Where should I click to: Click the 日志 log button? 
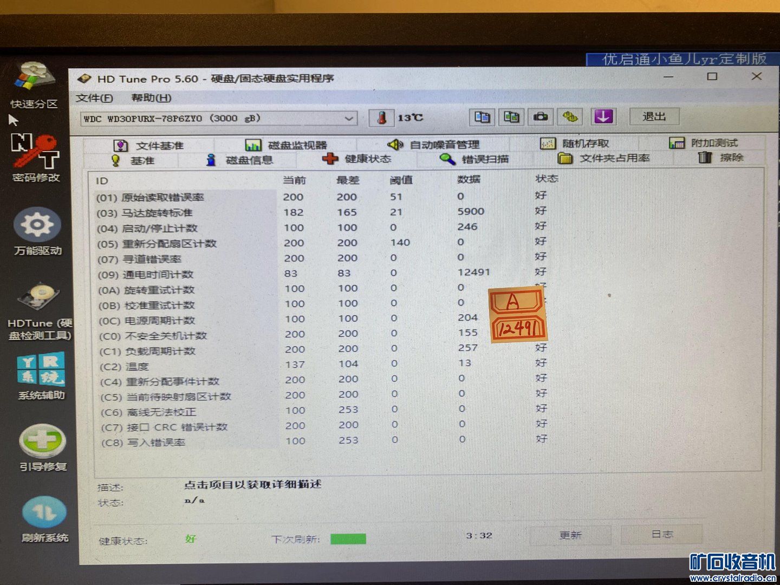[662, 534]
